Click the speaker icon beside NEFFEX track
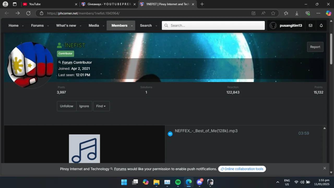This screenshot has height=188, width=334. pos(170,134)
